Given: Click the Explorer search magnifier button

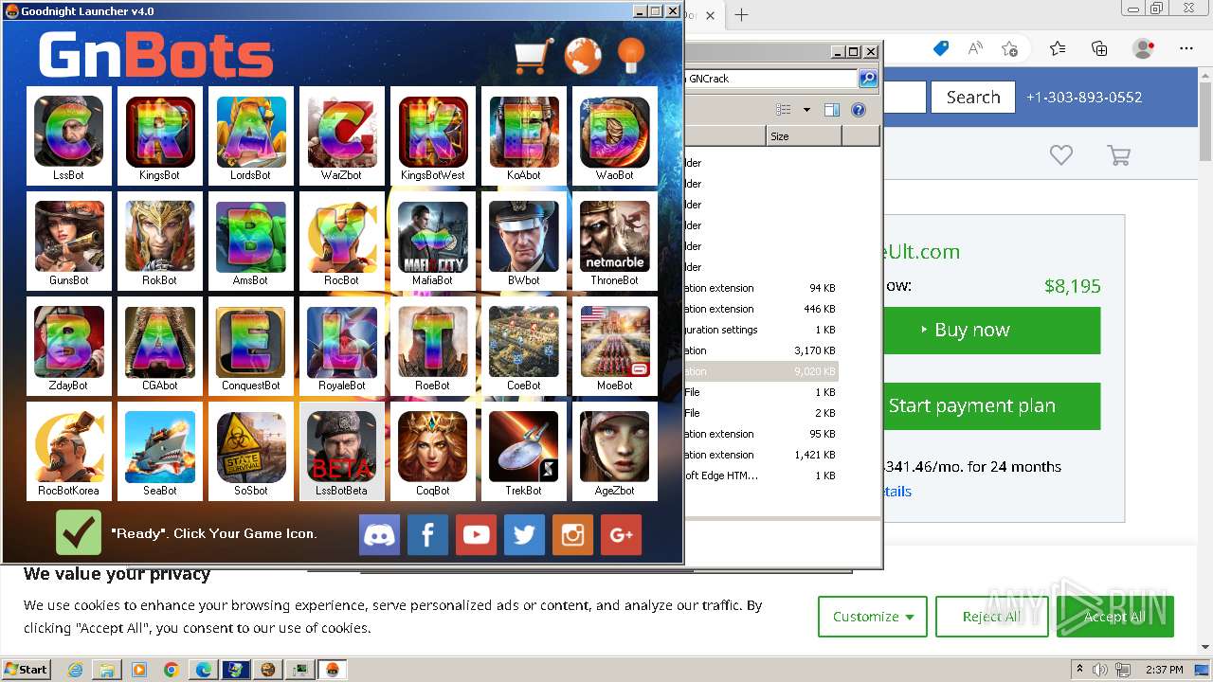Looking at the screenshot, I should point(867,79).
